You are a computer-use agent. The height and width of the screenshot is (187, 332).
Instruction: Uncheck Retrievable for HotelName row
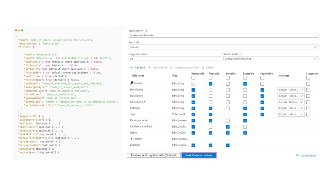tap(193, 90)
